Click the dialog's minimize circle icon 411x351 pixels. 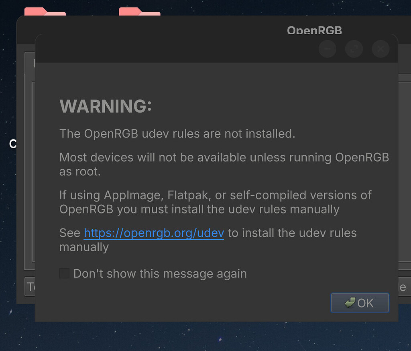tap(327, 49)
